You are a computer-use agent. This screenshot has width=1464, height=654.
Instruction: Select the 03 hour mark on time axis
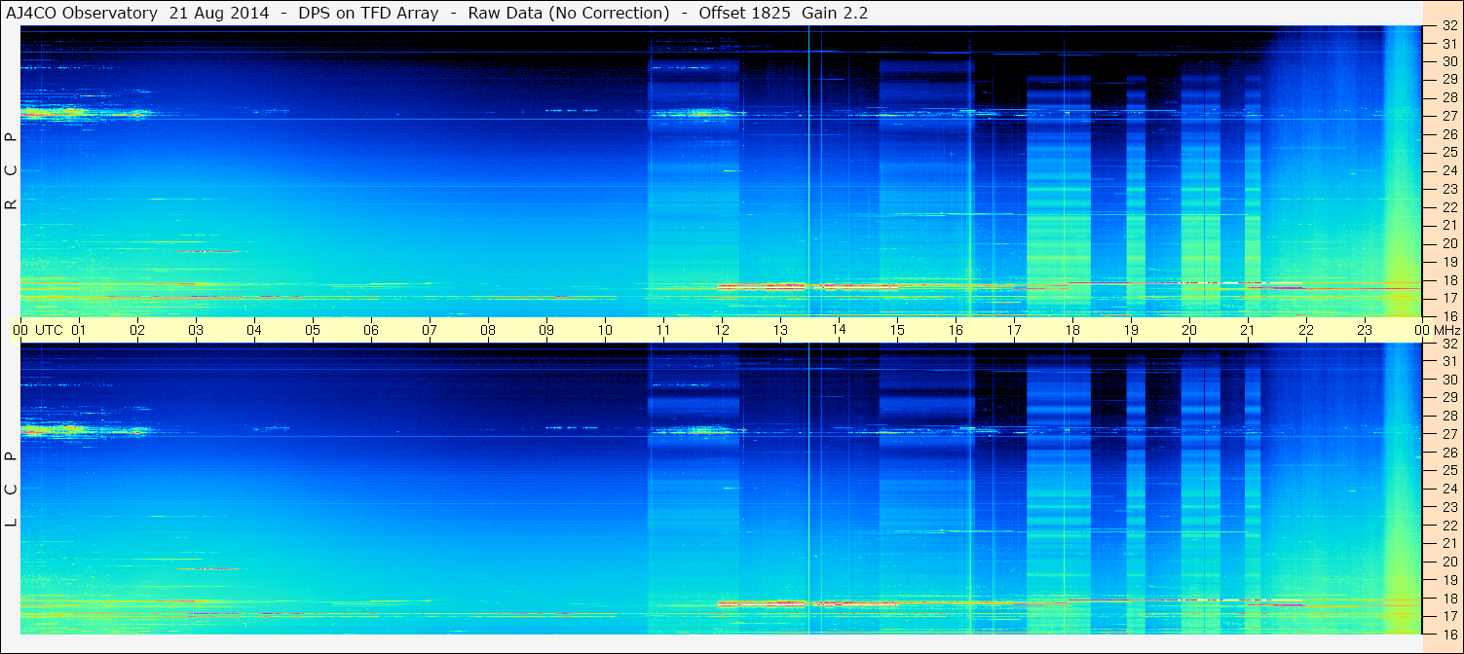pyautogui.click(x=196, y=331)
